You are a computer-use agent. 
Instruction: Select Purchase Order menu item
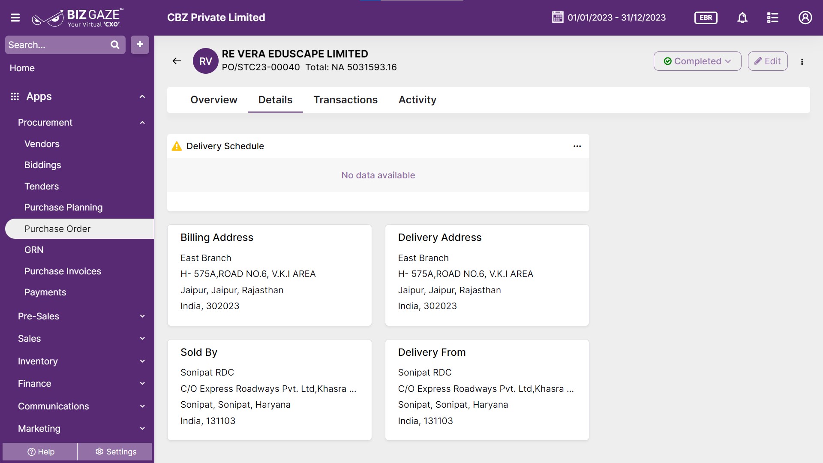[x=79, y=229]
